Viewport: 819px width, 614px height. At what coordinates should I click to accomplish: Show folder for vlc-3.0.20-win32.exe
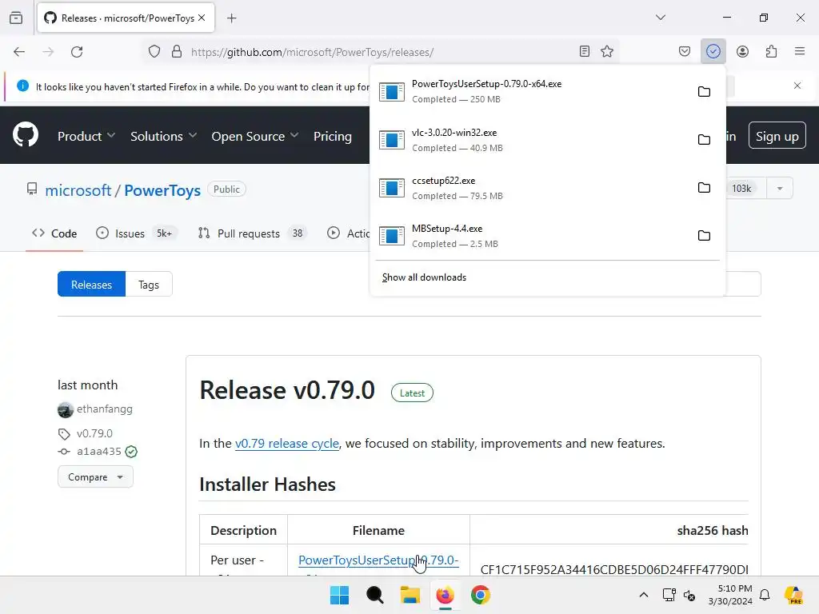704,139
